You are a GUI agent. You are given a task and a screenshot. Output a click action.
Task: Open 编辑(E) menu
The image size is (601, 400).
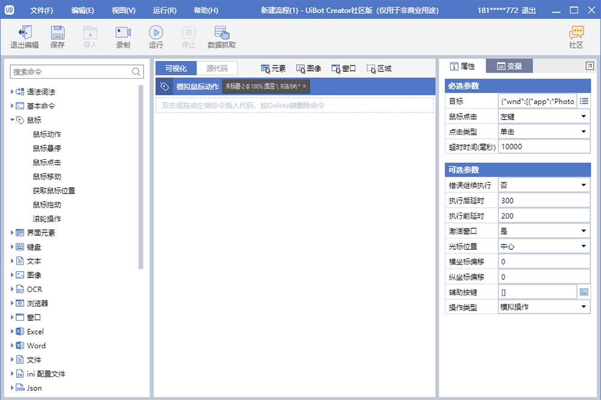[x=83, y=10]
